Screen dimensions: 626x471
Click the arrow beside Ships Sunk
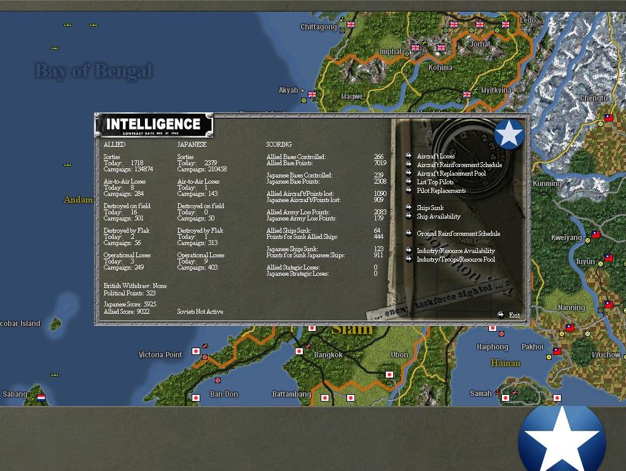(409, 207)
